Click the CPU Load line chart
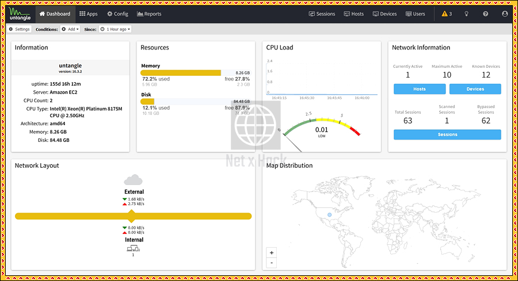Screen dimensions: 518x281 coord(322,79)
